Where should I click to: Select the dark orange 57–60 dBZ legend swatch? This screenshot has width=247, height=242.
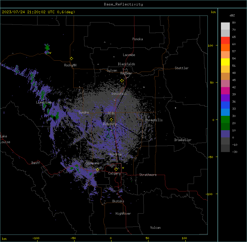click(x=225, y=47)
